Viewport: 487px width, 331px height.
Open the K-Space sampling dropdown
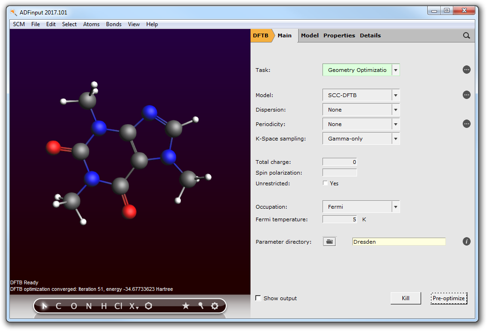[361, 139]
